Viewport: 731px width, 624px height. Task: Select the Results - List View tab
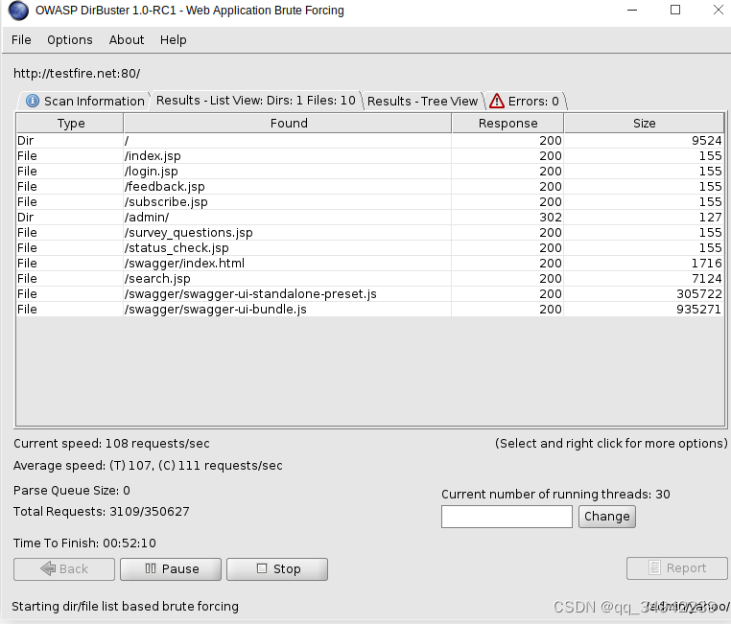pyautogui.click(x=255, y=100)
